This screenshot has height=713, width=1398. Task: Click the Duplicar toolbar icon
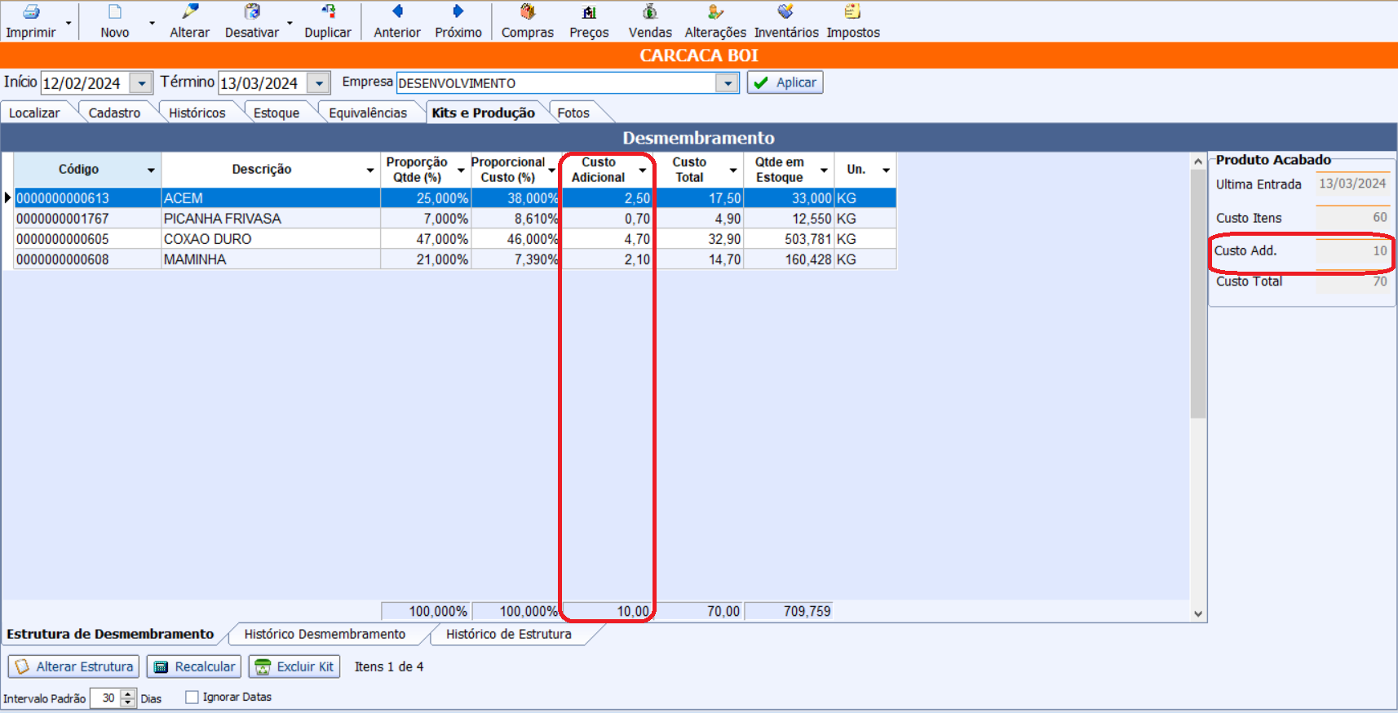tap(328, 12)
